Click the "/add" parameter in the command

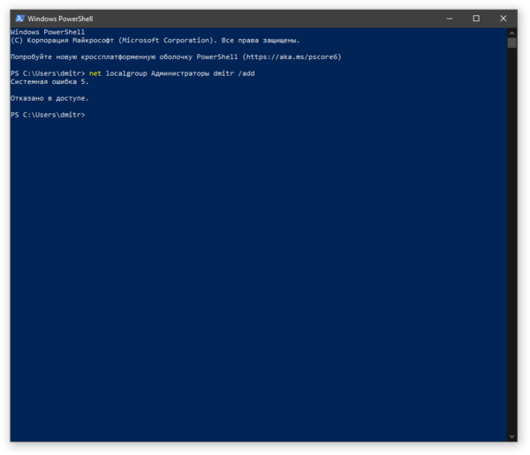[246, 73]
